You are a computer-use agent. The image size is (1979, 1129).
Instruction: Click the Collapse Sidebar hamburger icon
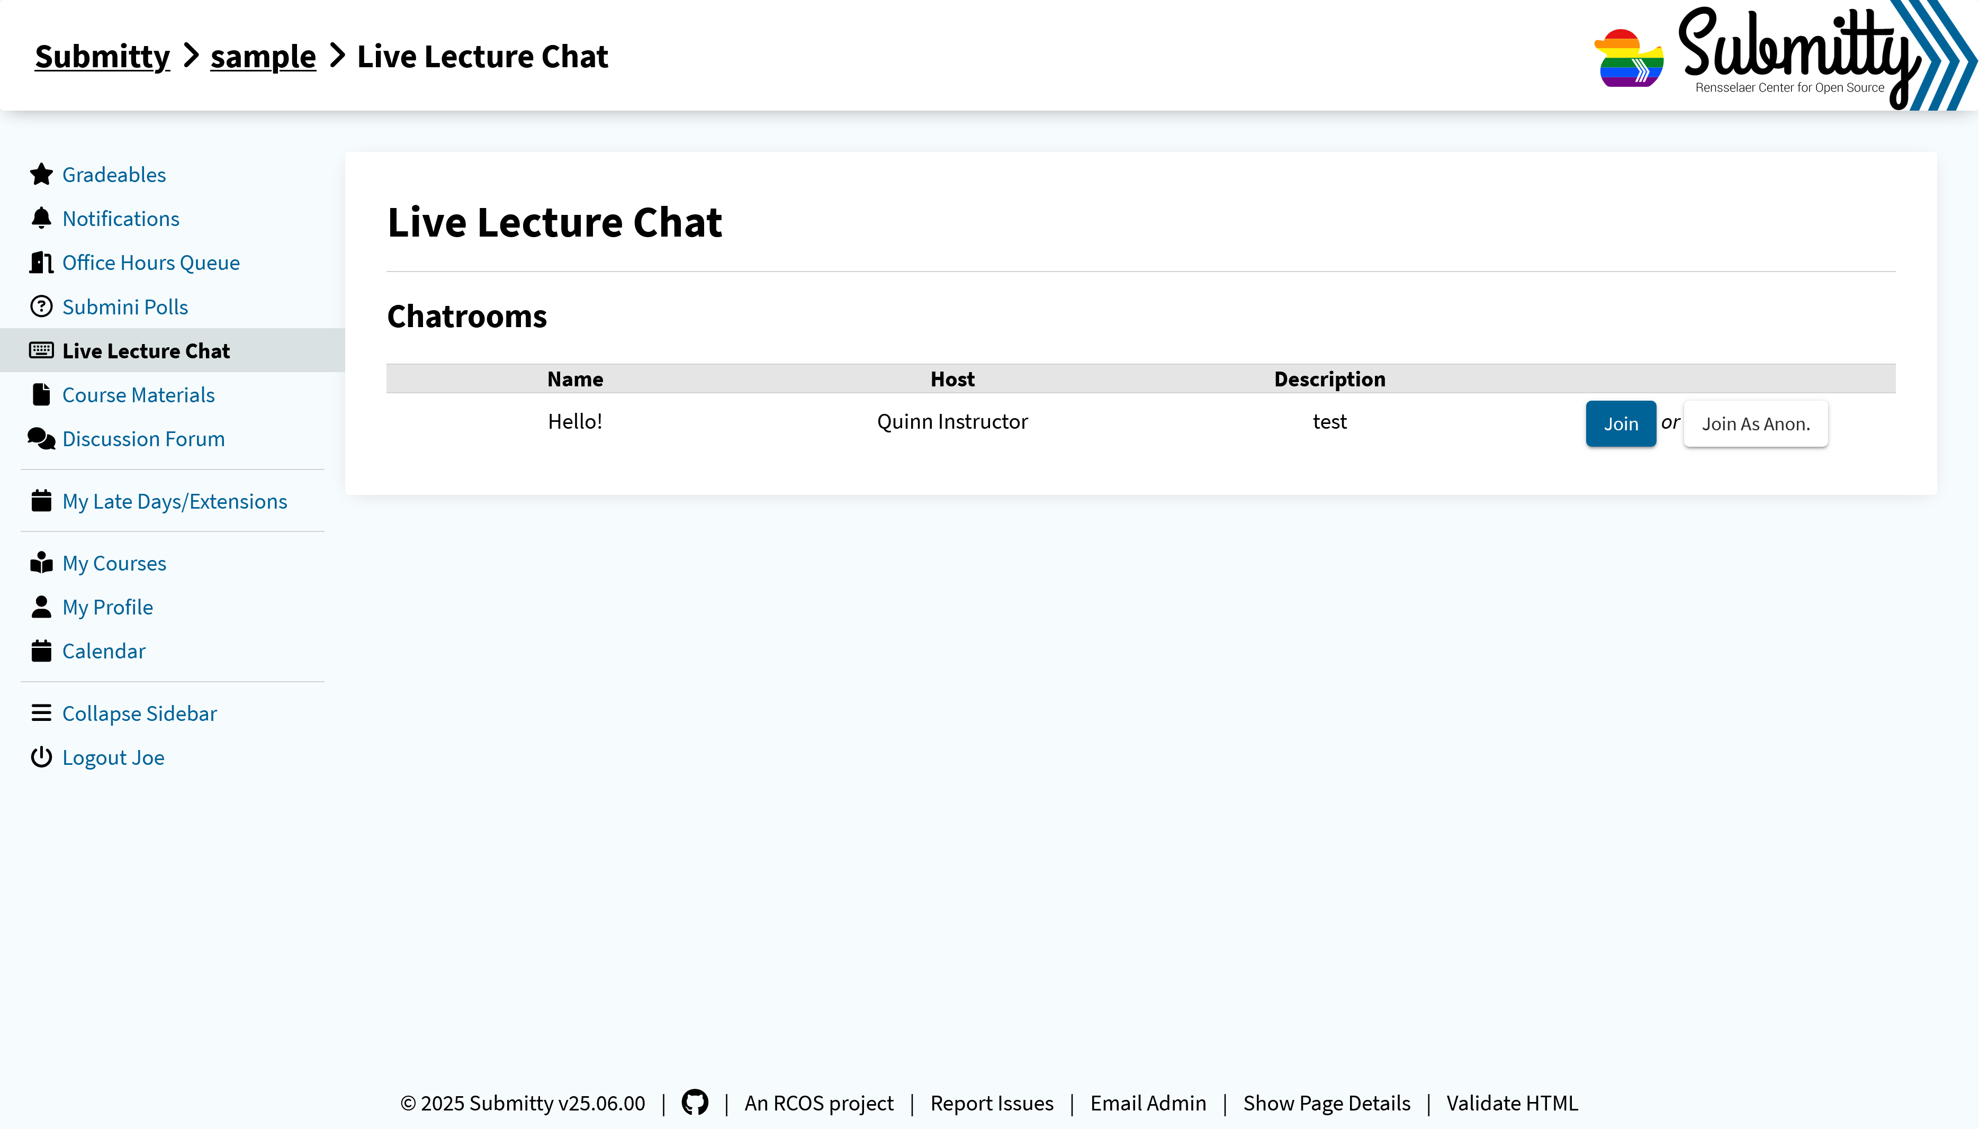[41, 713]
